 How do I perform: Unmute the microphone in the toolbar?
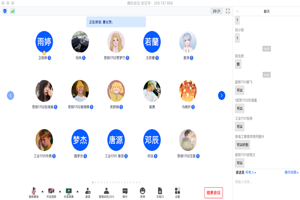(x=34, y=191)
